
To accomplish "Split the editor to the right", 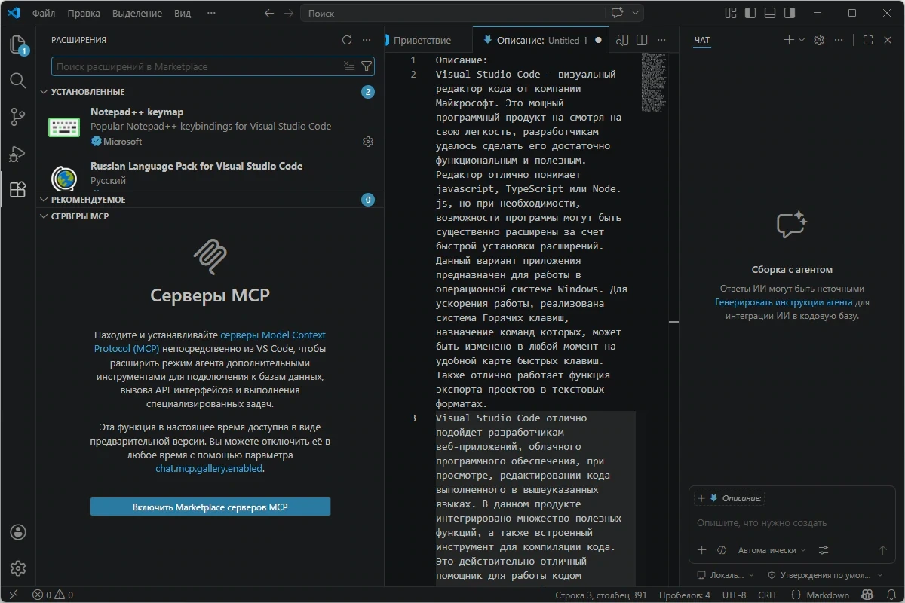I will (x=642, y=40).
